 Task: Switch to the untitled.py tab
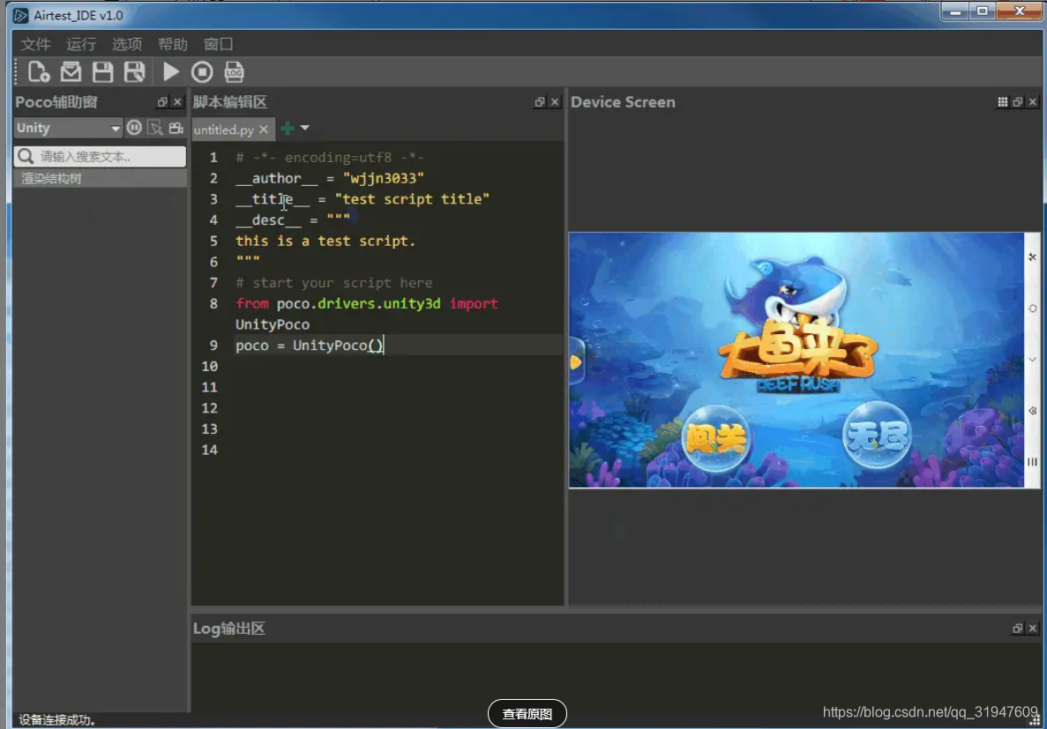[224, 130]
